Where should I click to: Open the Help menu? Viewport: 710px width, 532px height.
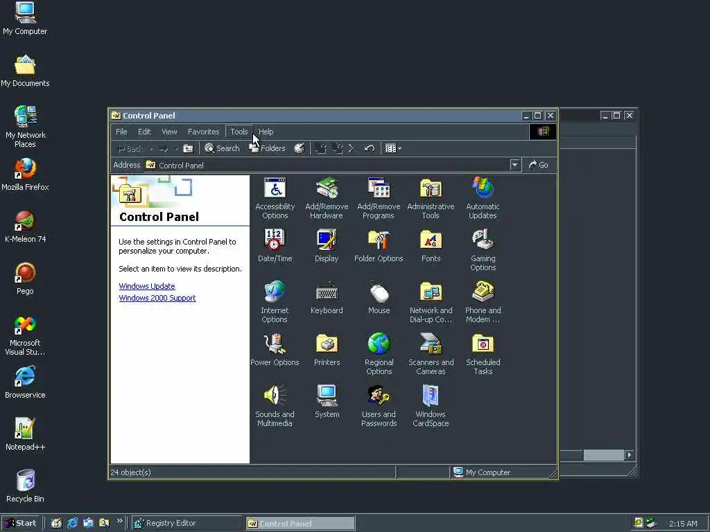266,132
